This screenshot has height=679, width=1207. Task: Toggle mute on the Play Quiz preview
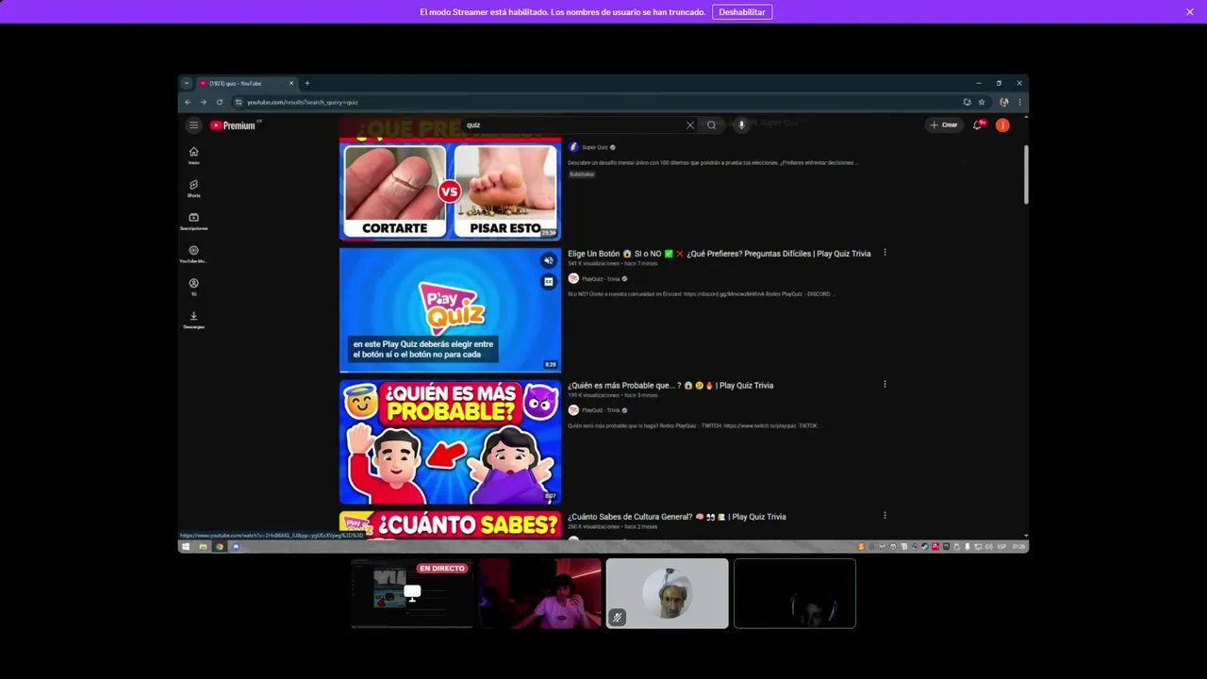tap(548, 260)
